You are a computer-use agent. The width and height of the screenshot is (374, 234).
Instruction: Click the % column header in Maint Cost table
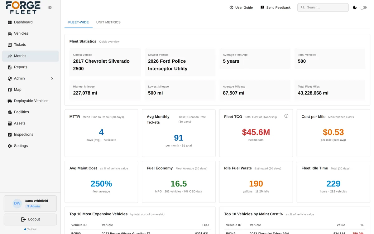[362, 225]
